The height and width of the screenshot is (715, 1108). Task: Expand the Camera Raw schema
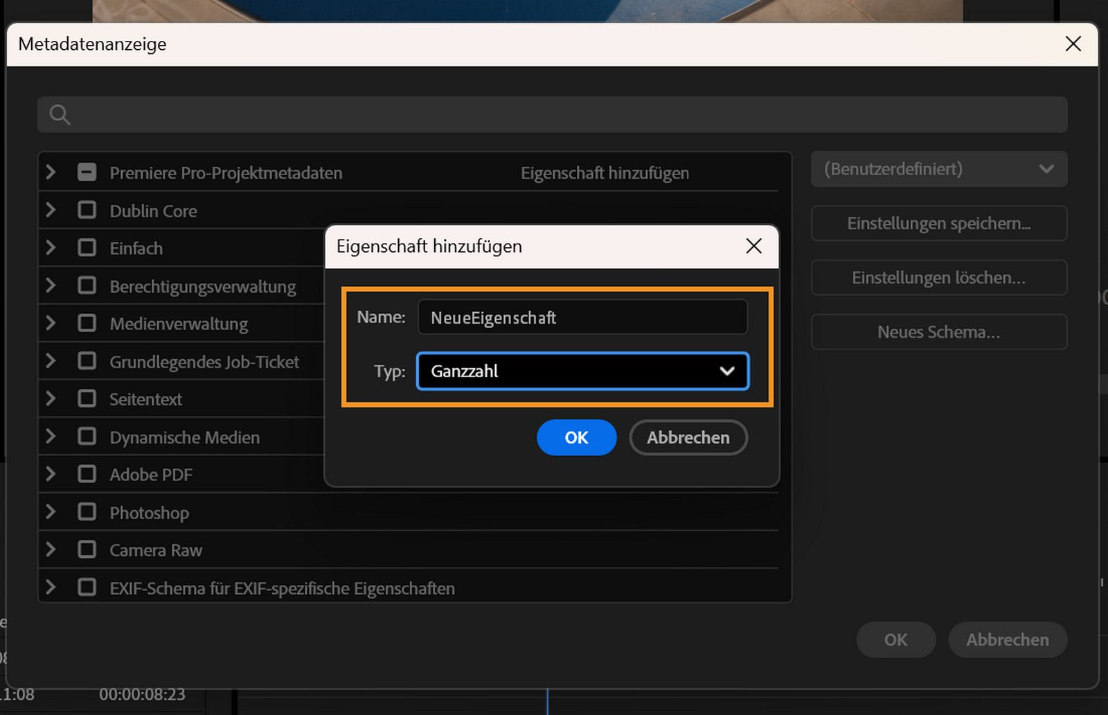pos(51,549)
